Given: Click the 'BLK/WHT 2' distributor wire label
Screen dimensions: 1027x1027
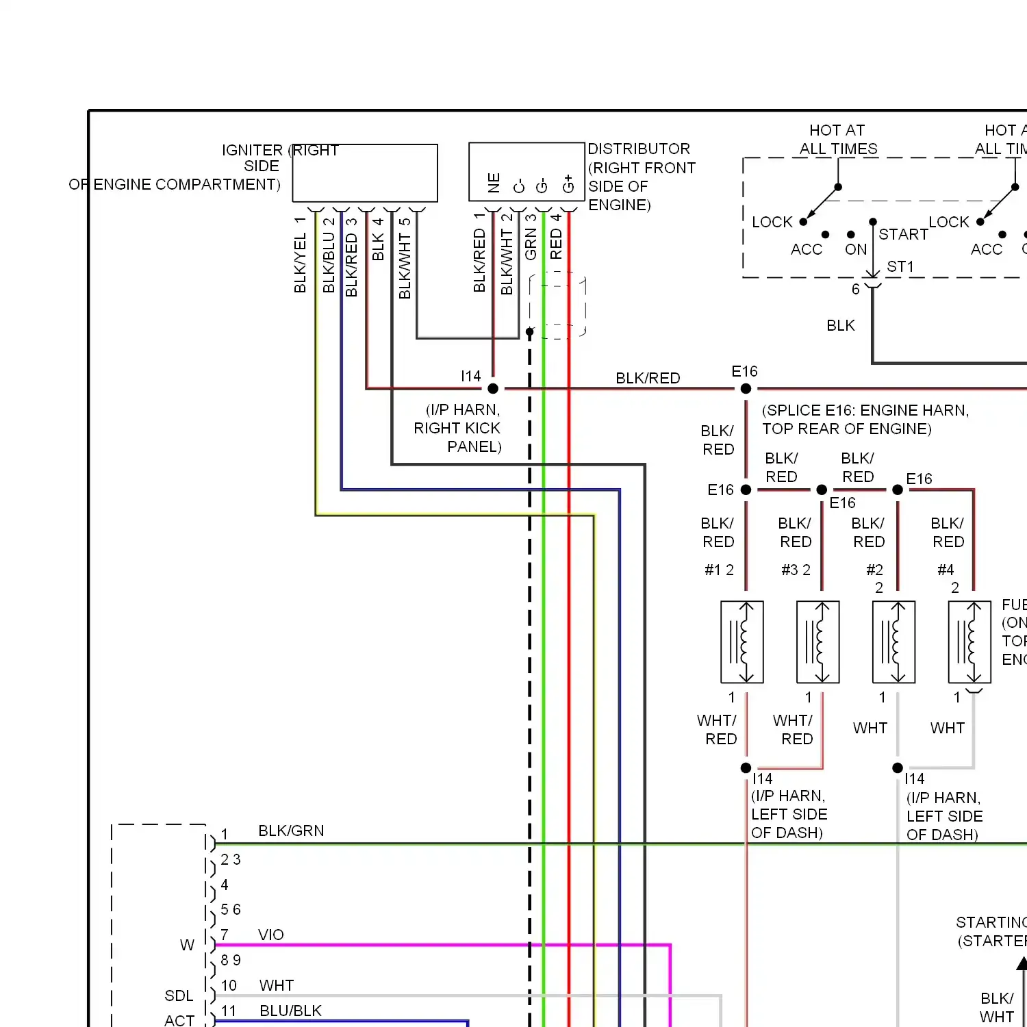Looking at the screenshot, I should coord(507,254).
